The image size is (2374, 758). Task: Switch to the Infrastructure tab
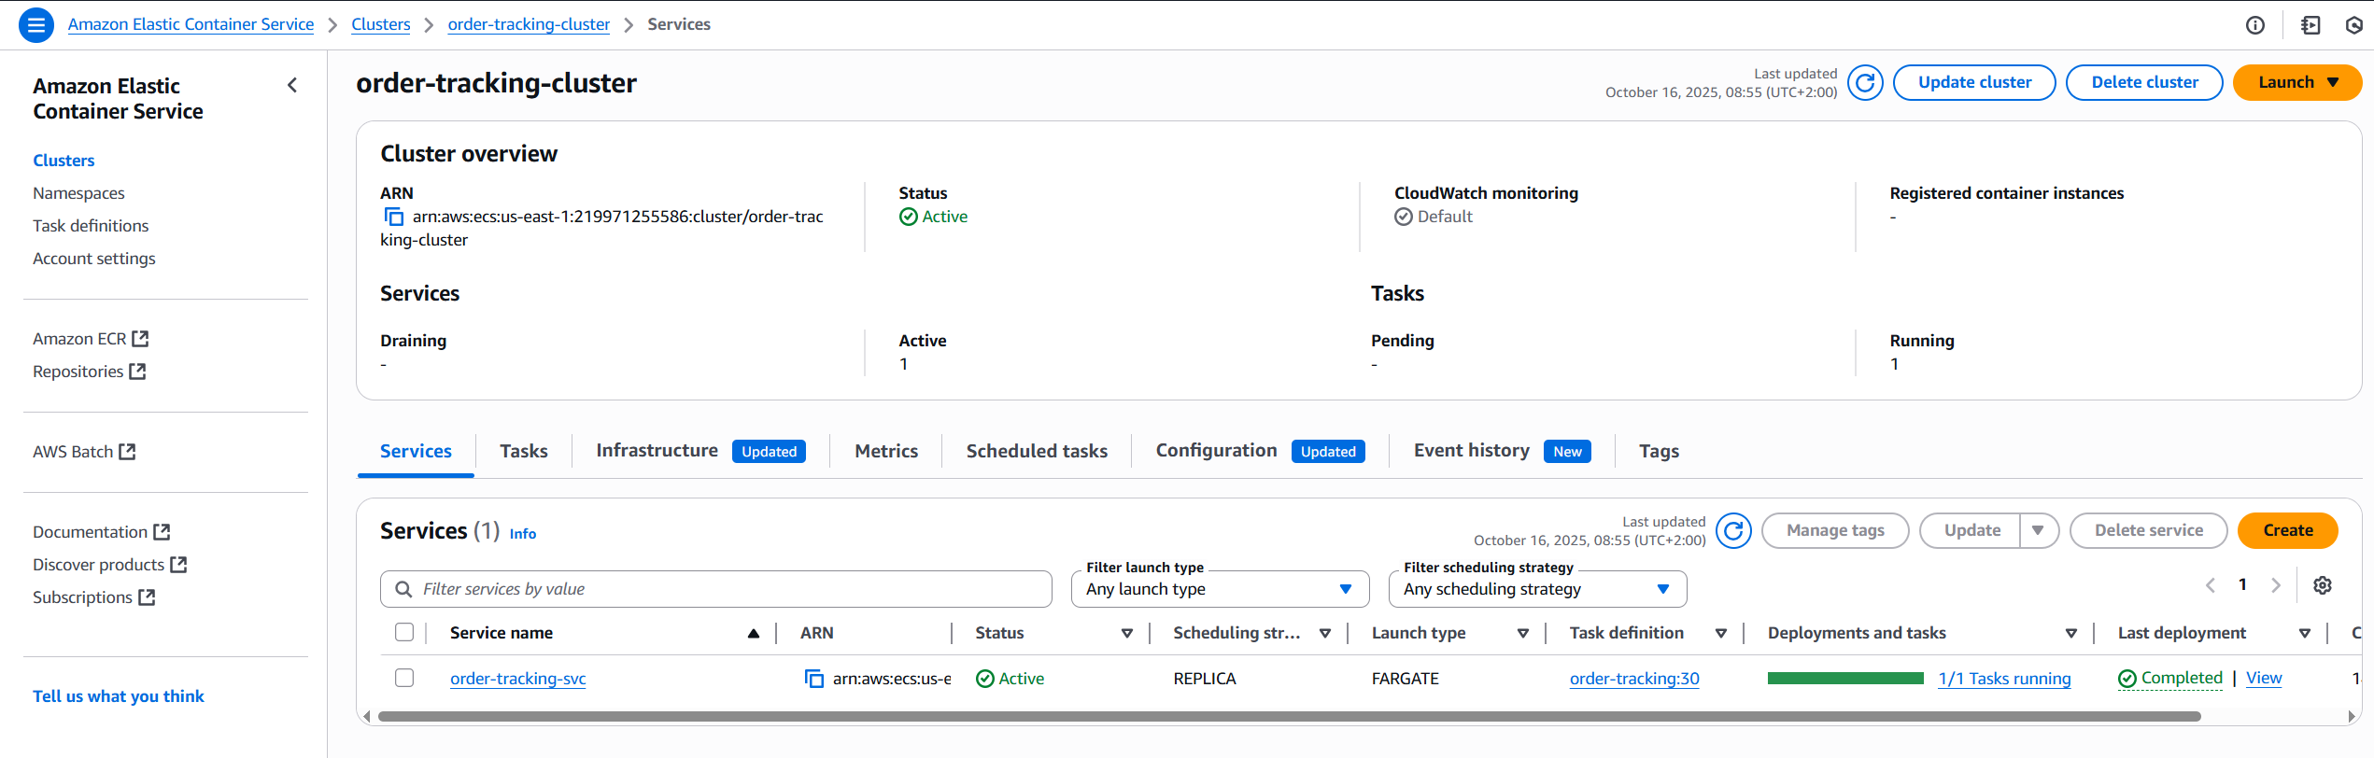[x=700, y=452]
